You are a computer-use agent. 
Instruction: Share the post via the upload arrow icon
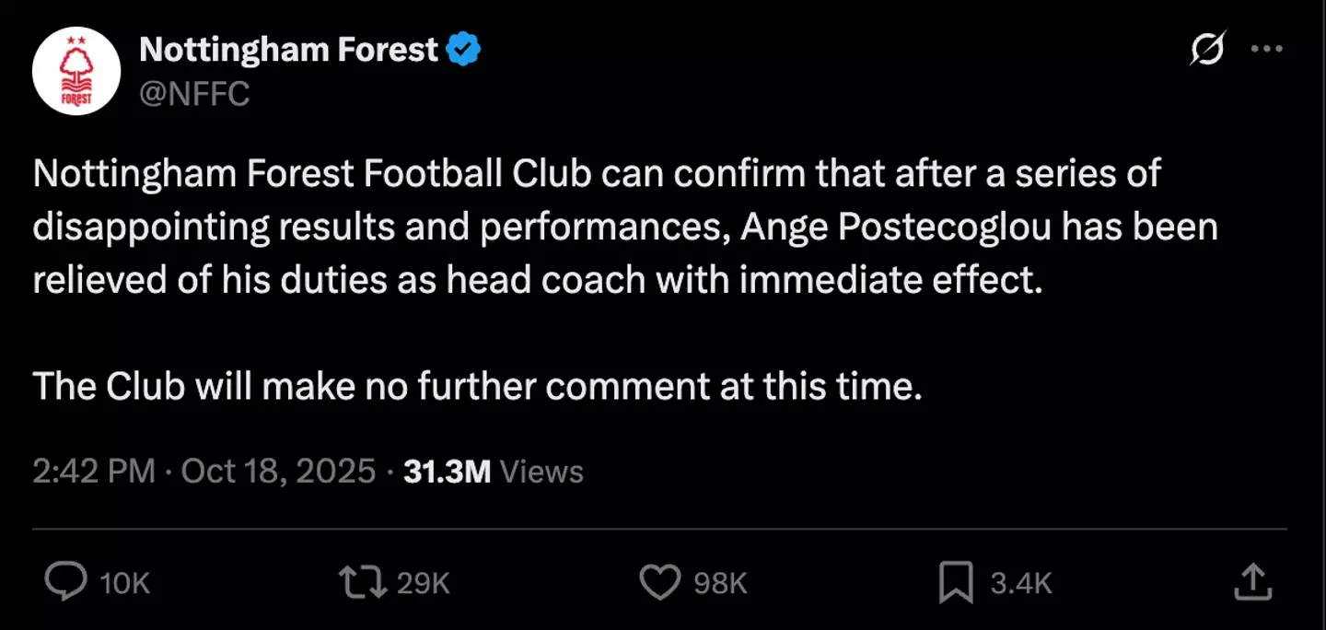pyautogui.click(x=1251, y=581)
